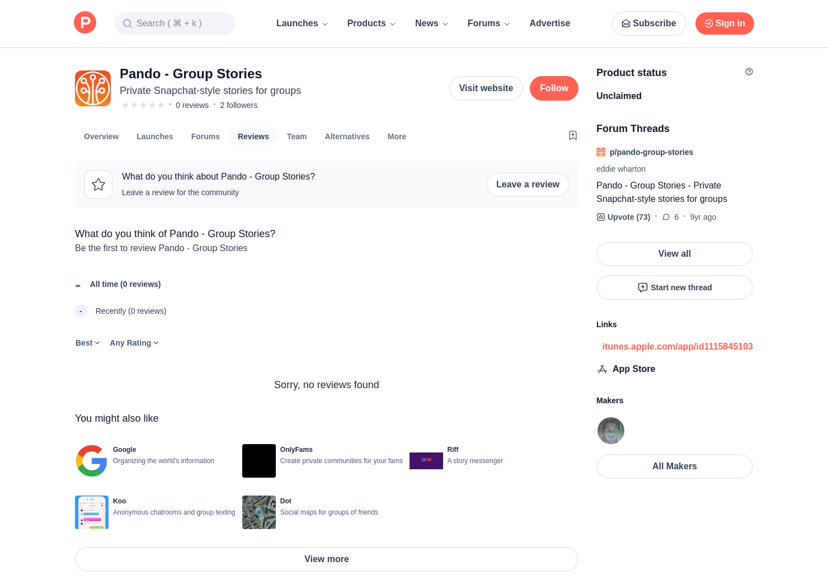Image resolution: width=828 pixels, height=580 pixels.
Task: Upvote the Pando forum thread
Action: tap(623, 217)
